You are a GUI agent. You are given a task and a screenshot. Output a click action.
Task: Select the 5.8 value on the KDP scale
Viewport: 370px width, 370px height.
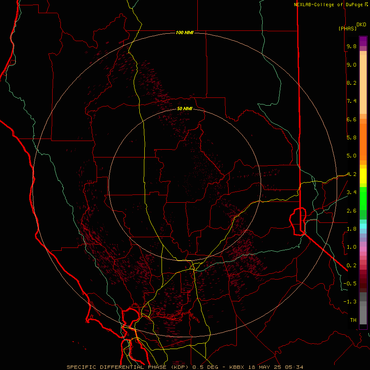[x=351, y=138]
